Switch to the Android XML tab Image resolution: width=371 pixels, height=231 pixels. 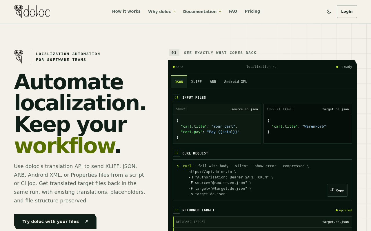pos(236,82)
